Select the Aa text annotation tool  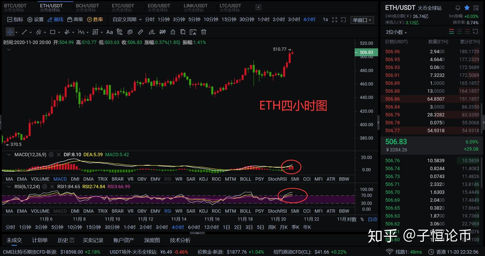[110, 32]
